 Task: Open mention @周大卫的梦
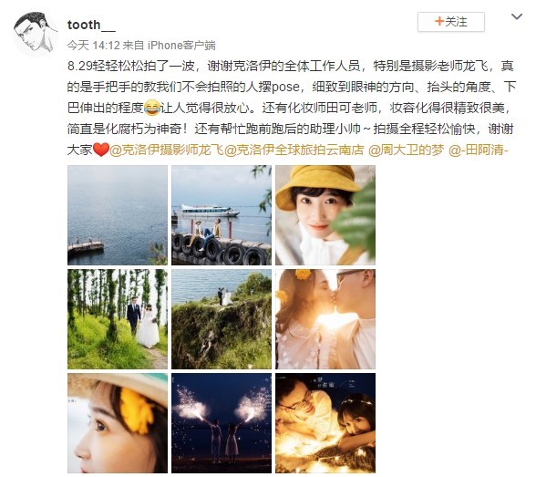pyautogui.click(x=407, y=150)
